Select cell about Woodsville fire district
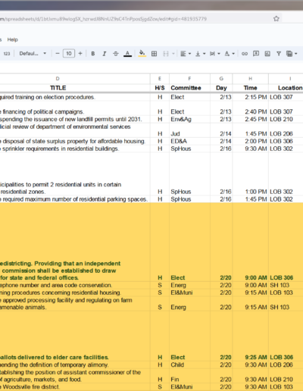The image size is (303, 391). [x=75, y=387]
